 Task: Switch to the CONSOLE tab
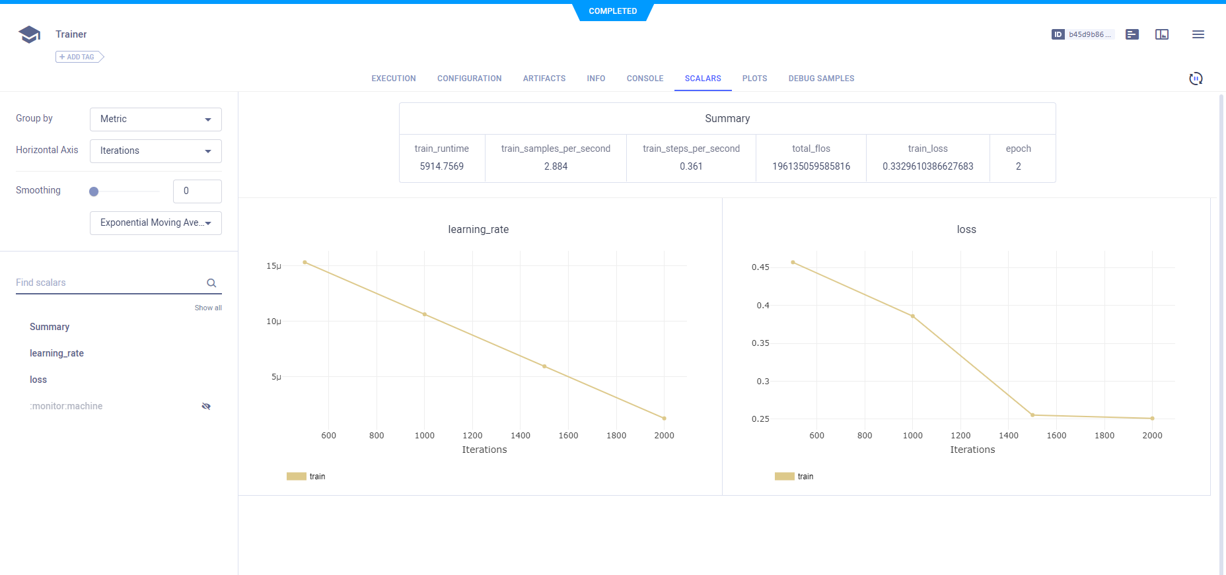coord(645,79)
